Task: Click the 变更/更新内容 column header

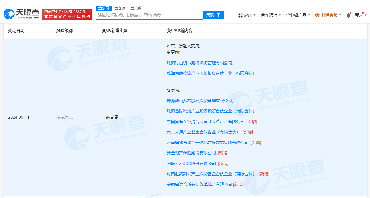Action: 180,31
